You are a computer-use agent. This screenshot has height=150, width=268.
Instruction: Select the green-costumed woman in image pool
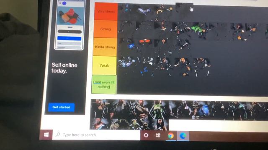pos(158,109)
